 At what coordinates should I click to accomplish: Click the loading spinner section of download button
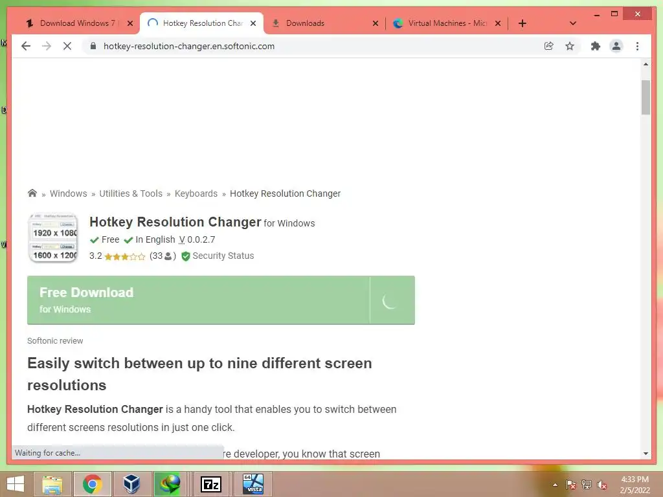coord(392,300)
